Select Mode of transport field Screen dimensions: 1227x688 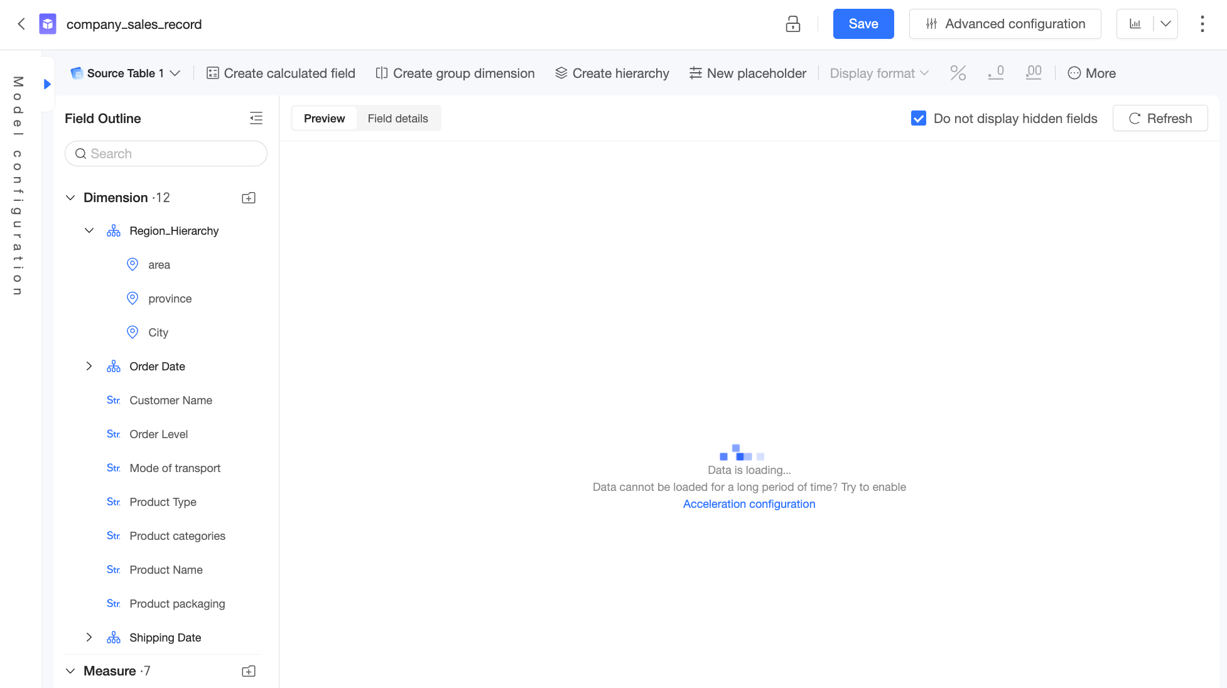point(175,468)
